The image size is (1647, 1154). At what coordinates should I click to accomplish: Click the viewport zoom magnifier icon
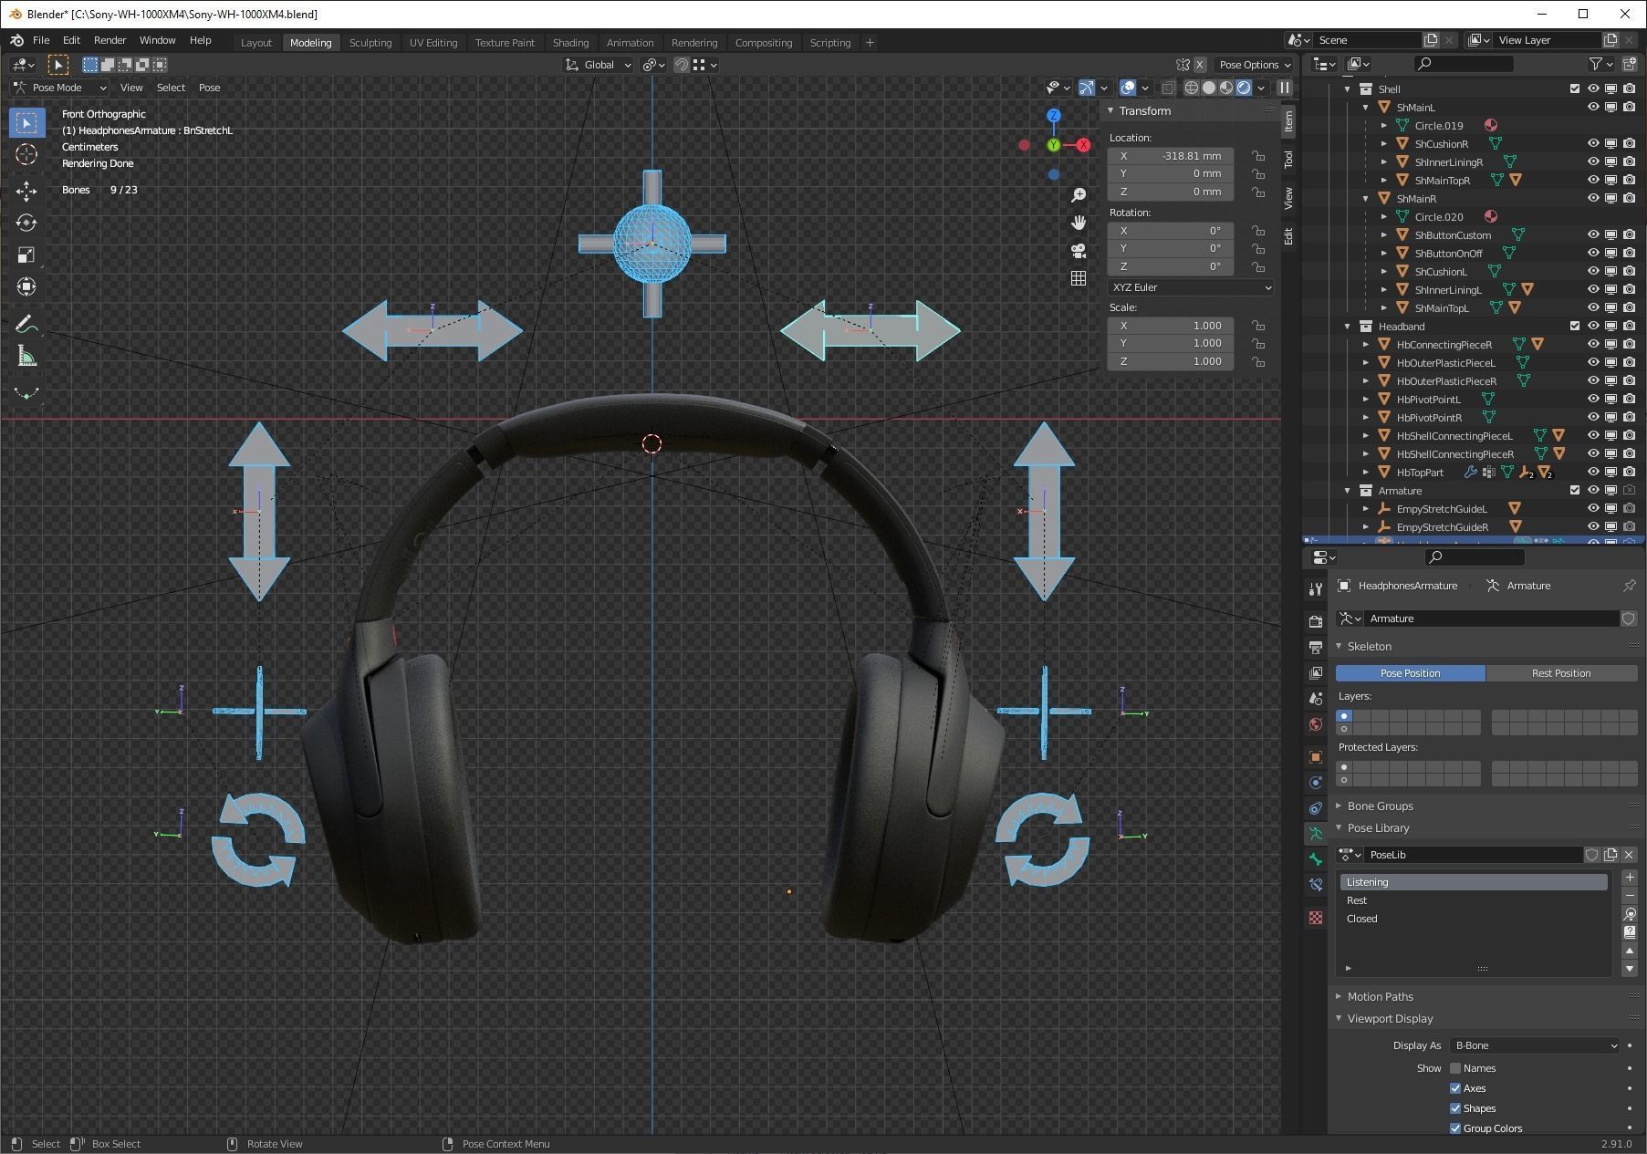(x=1079, y=195)
